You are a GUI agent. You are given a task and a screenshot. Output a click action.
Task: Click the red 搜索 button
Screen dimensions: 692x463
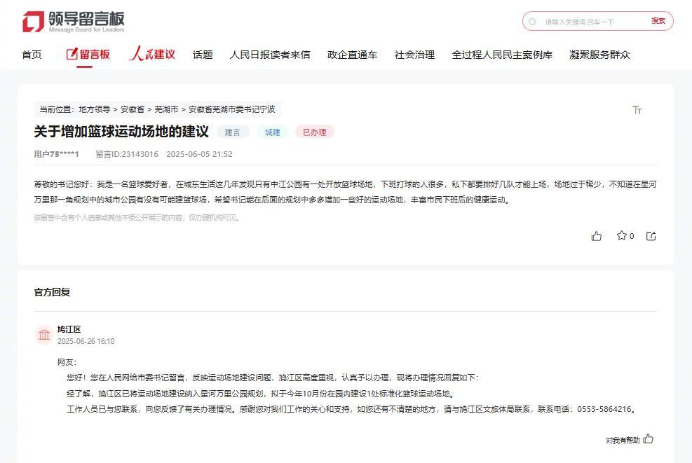[x=658, y=21]
